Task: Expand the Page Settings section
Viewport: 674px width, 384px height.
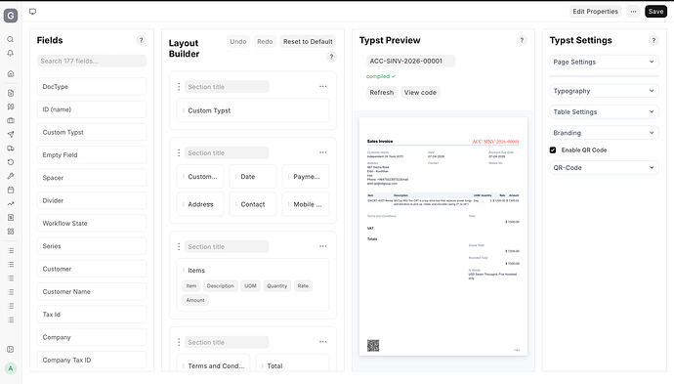Action: (x=604, y=62)
